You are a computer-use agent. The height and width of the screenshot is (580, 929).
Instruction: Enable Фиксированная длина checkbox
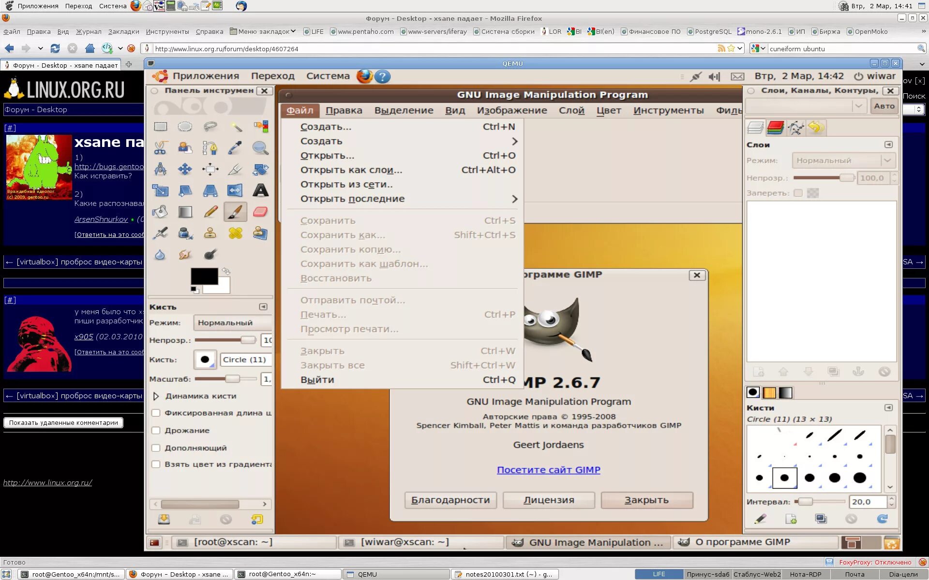tap(155, 413)
